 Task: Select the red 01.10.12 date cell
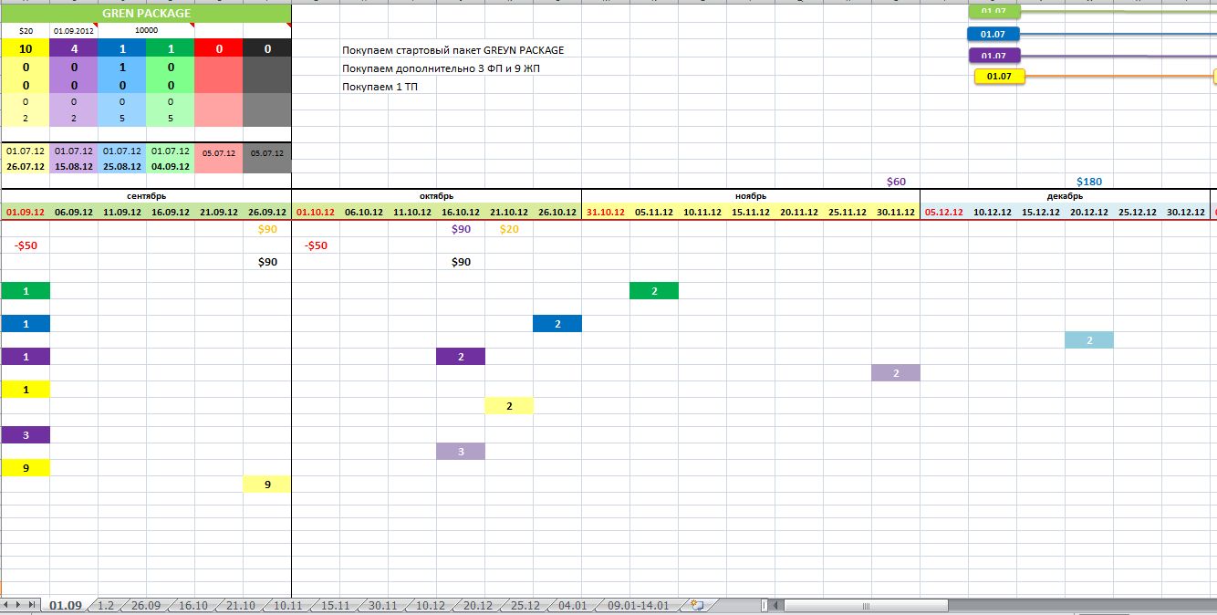316,212
